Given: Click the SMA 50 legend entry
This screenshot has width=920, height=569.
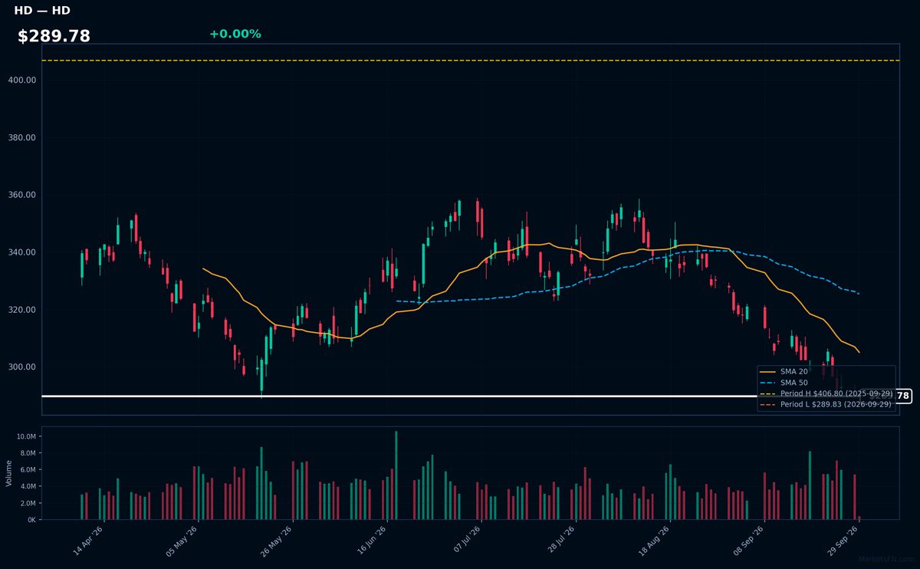Looking at the screenshot, I should pyautogui.click(x=785, y=382).
